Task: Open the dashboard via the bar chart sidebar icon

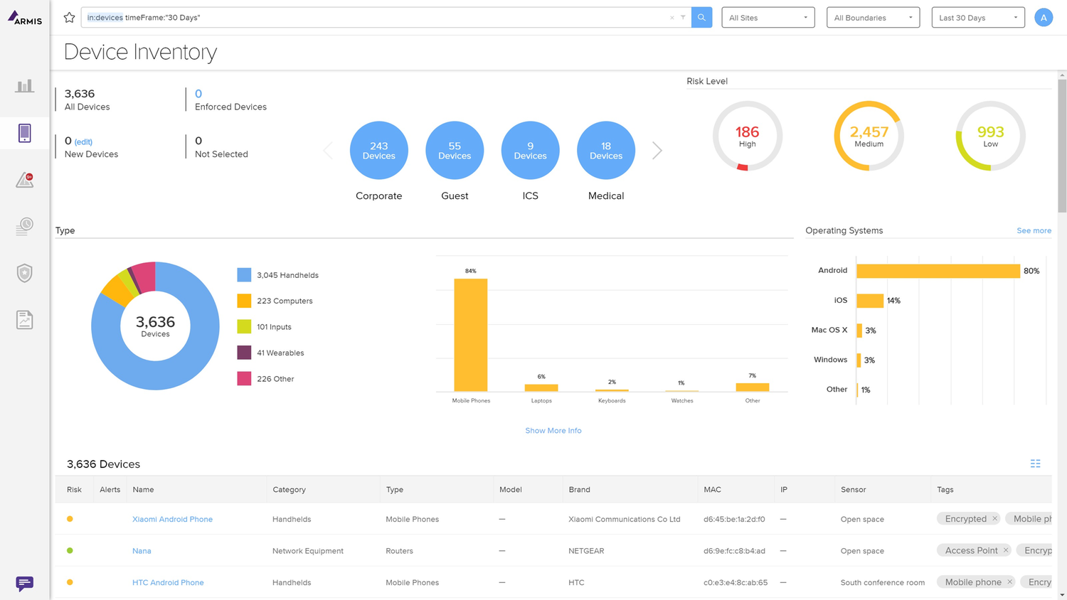Action: coord(24,85)
